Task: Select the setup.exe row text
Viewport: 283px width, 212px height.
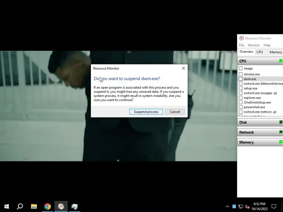Action: [250, 88]
